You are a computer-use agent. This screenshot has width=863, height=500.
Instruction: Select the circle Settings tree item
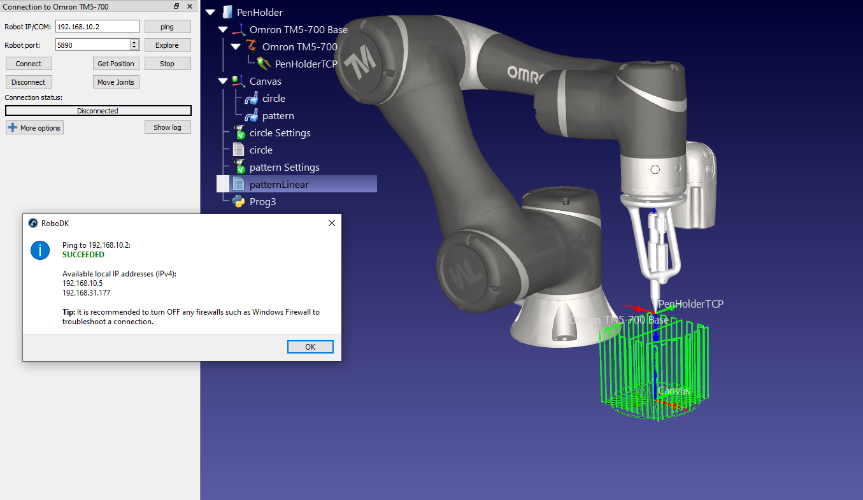[x=280, y=133]
